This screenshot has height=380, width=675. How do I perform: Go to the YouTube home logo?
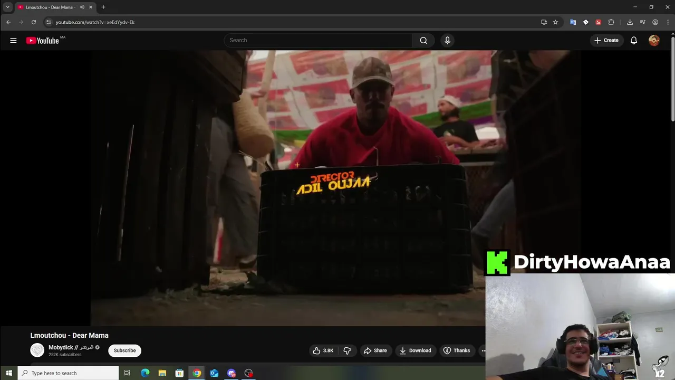[x=43, y=41]
